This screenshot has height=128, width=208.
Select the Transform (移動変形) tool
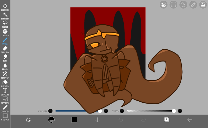pyautogui.click(x=5, y=8)
